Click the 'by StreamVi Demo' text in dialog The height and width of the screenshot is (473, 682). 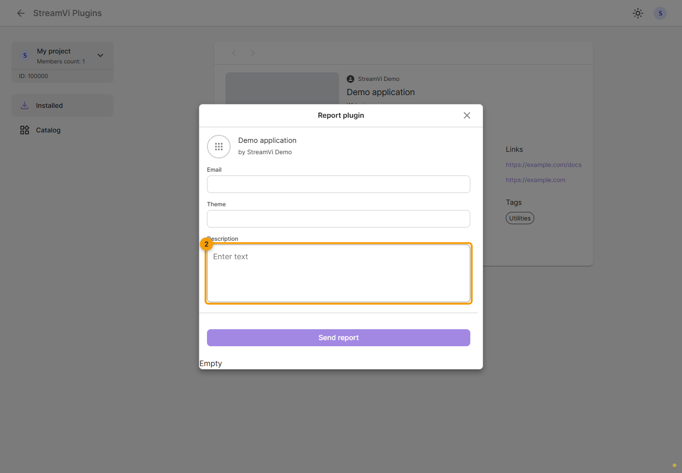click(265, 152)
